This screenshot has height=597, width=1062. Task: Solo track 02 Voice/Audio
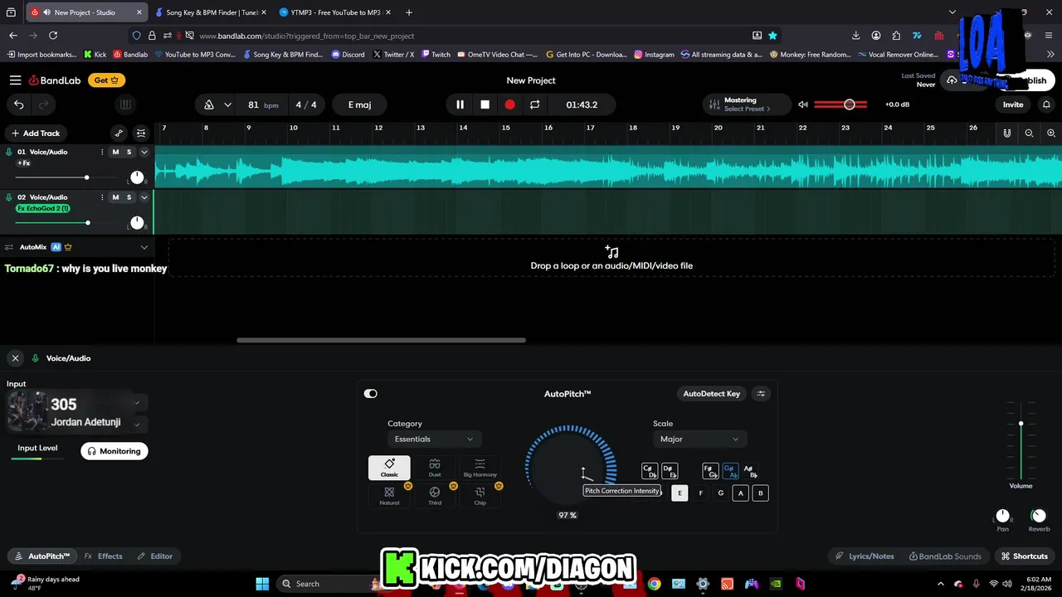pos(129,197)
